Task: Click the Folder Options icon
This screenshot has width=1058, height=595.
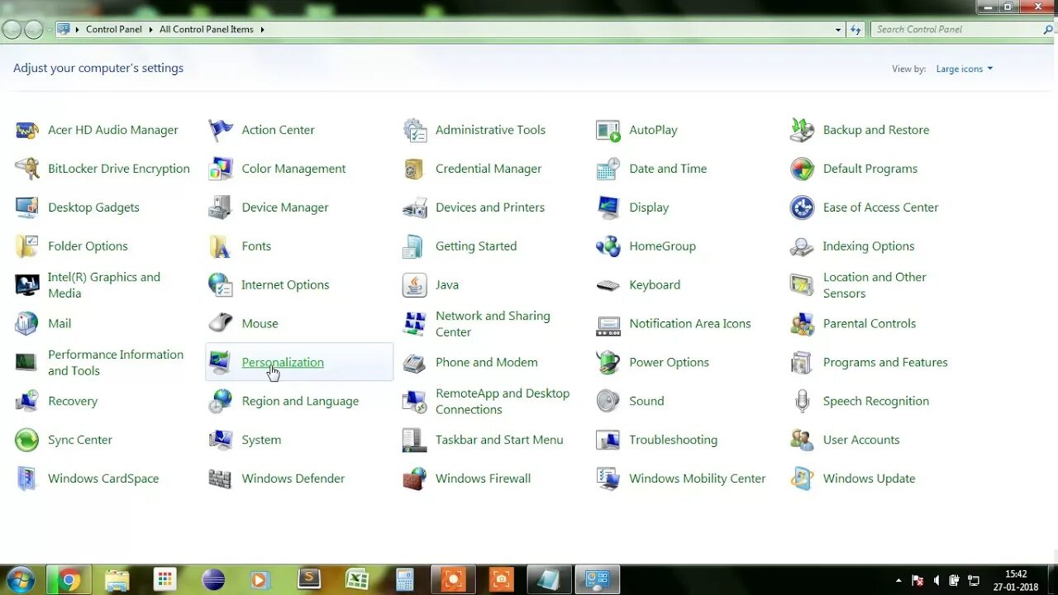Action: click(x=27, y=246)
